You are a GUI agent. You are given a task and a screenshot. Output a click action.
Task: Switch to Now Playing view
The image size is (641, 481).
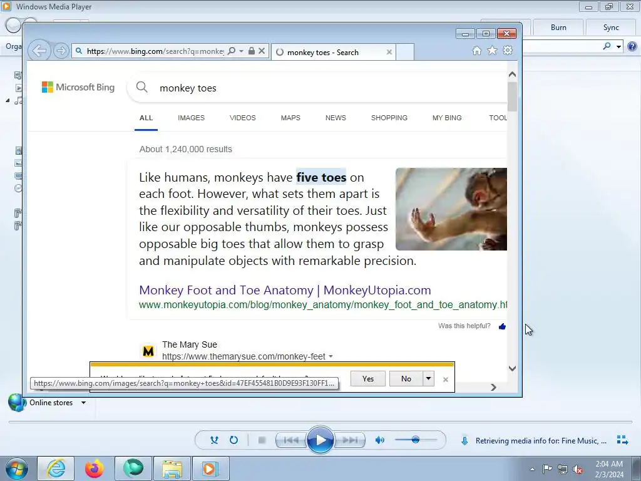pos(622,440)
